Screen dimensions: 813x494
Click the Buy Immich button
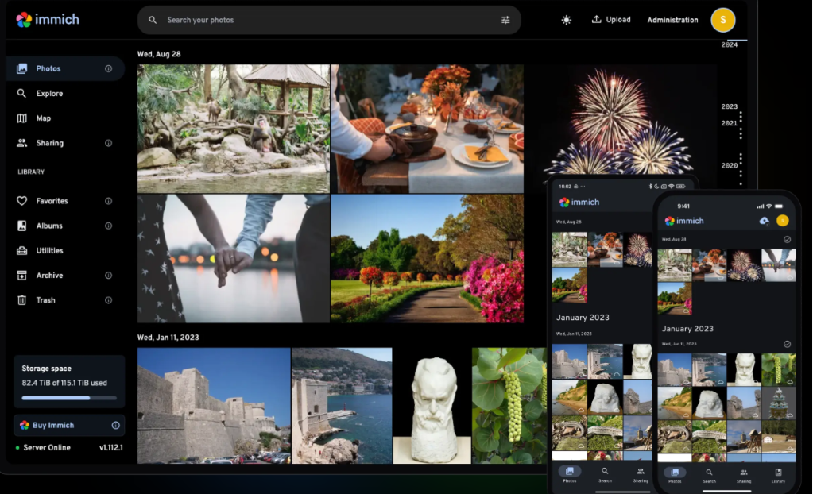coord(69,425)
